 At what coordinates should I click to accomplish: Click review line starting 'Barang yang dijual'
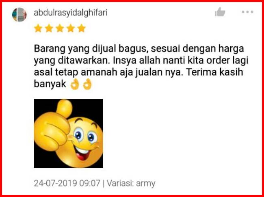[139, 49]
